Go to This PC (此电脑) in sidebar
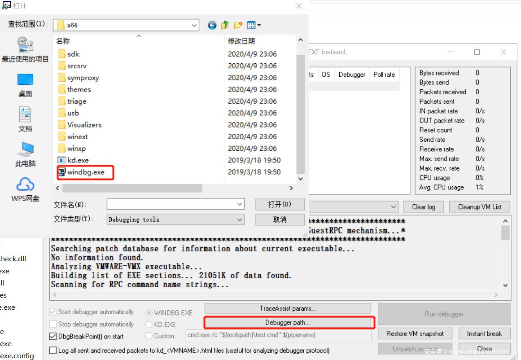521x360 pixels. click(x=25, y=154)
